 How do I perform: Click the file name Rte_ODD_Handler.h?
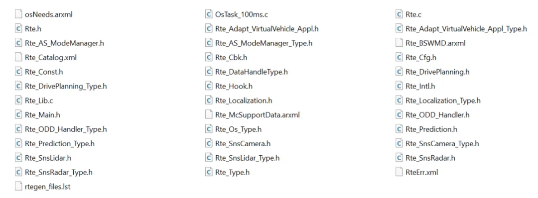pos(437,115)
